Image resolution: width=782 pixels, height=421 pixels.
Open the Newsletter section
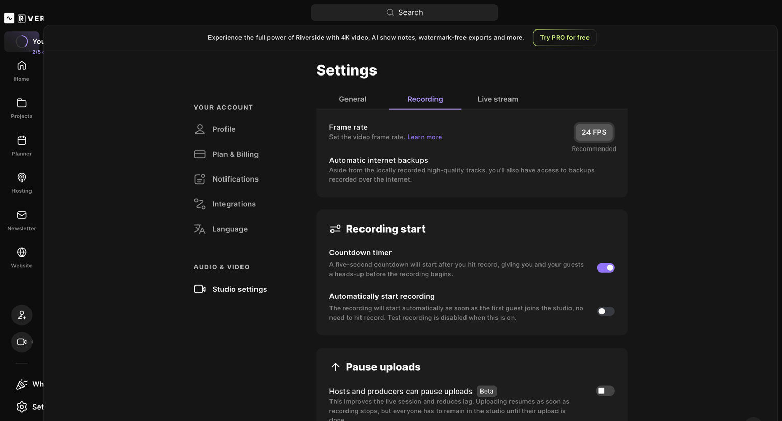click(22, 220)
